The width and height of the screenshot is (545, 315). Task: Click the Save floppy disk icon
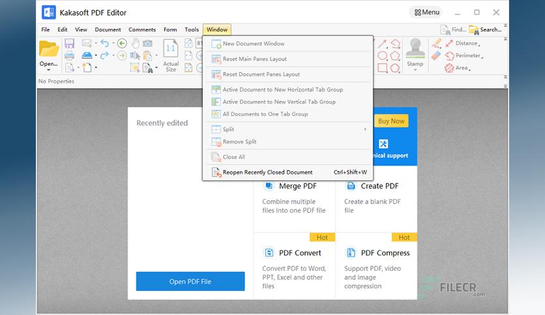[x=70, y=44]
